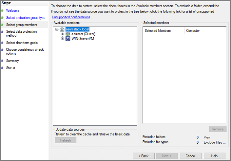Click View for excluded folders
The width and height of the screenshot is (231, 161).
(x=207, y=137)
